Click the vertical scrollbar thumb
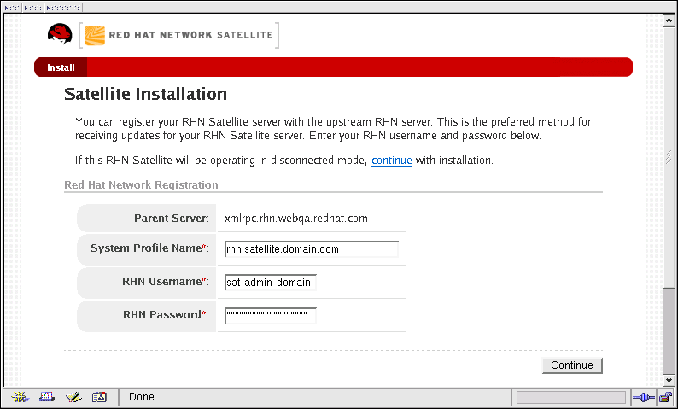The width and height of the screenshot is (678, 409). pyautogui.click(x=670, y=156)
